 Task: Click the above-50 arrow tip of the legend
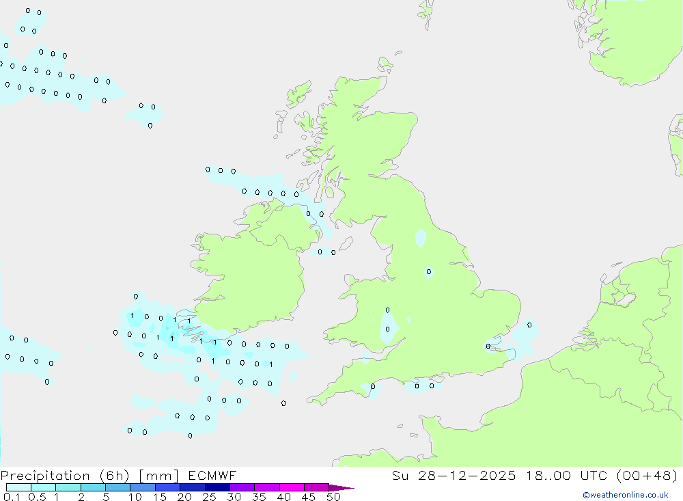(x=341, y=488)
